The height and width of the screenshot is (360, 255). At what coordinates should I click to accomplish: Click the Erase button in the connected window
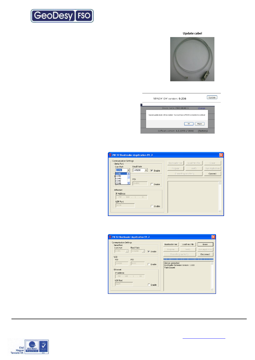[x=205, y=244]
